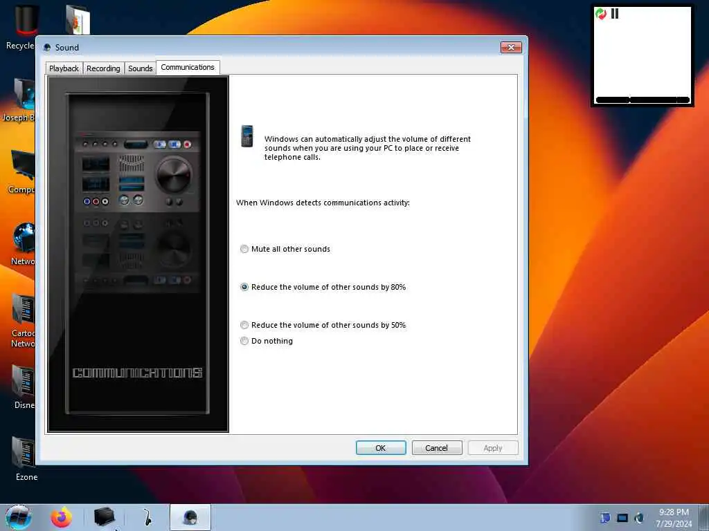This screenshot has height=531, width=709.
Task: Select the Ezone desktop icon
Action: point(26,459)
